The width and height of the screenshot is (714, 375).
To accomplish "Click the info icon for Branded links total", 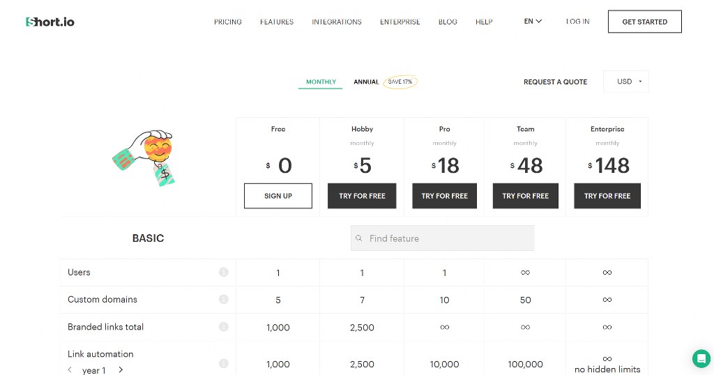I will point(223,327).
